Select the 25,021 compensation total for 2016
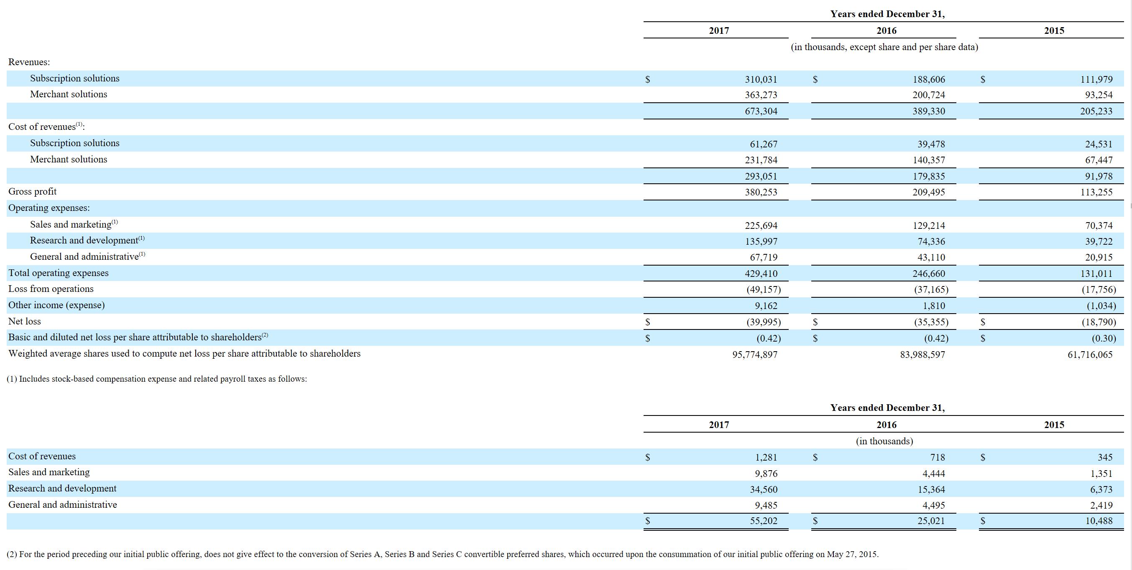 point(931,521)
